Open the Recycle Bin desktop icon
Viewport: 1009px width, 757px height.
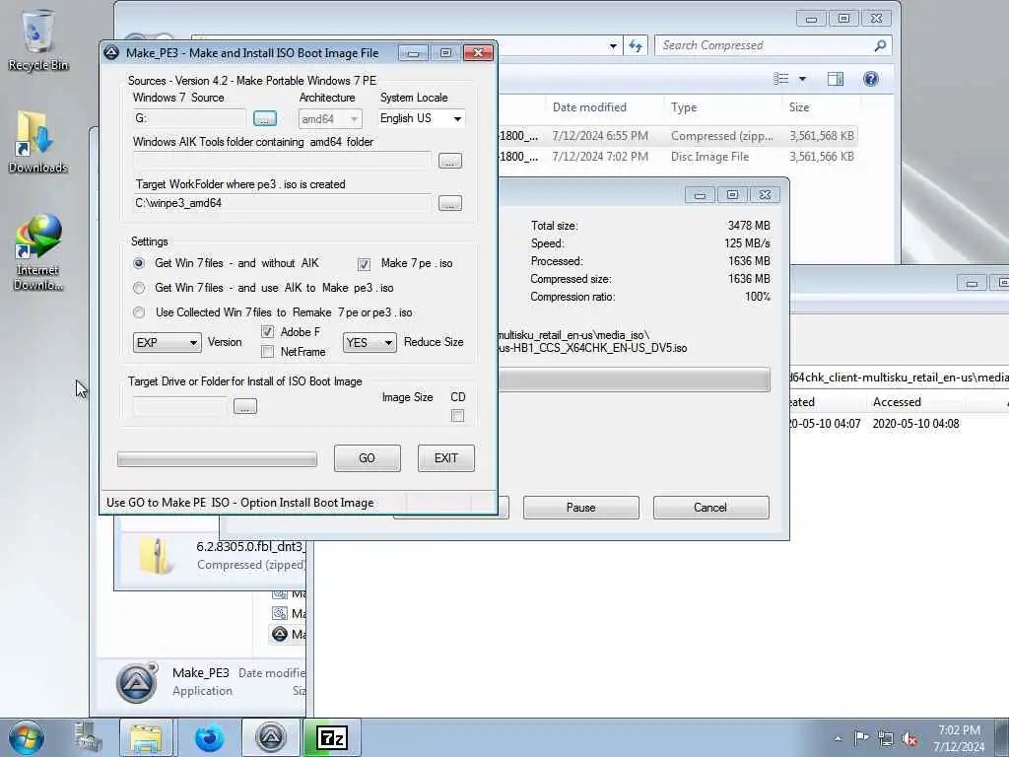pos(38,39)
